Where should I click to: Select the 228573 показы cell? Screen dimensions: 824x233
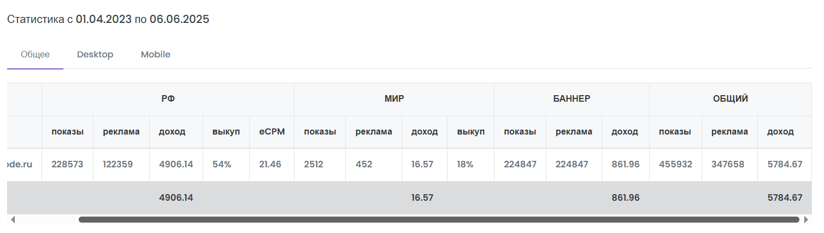point(67,164)
